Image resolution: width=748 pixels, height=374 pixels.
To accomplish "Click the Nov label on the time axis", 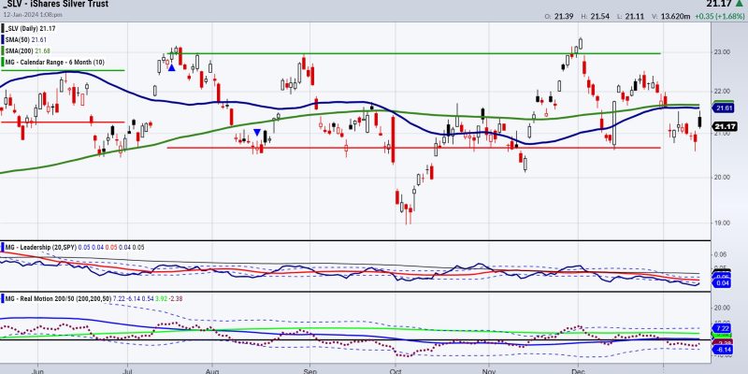I will point(488,369).
